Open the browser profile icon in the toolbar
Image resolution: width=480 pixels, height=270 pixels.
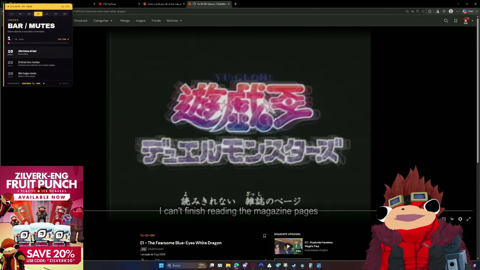tap(451, 11)
